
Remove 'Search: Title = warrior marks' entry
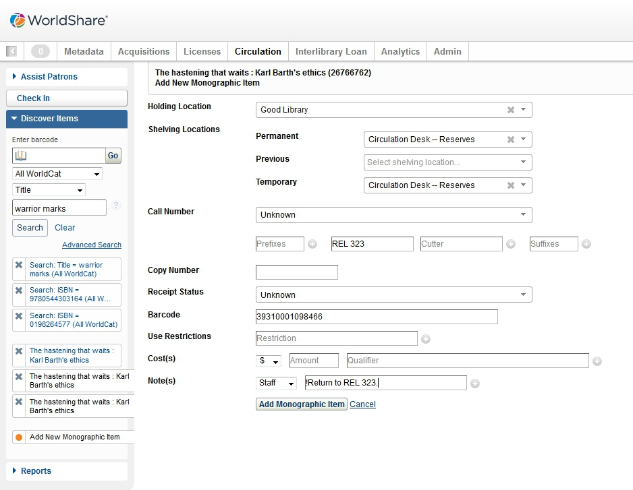click(x=19, y=266)
